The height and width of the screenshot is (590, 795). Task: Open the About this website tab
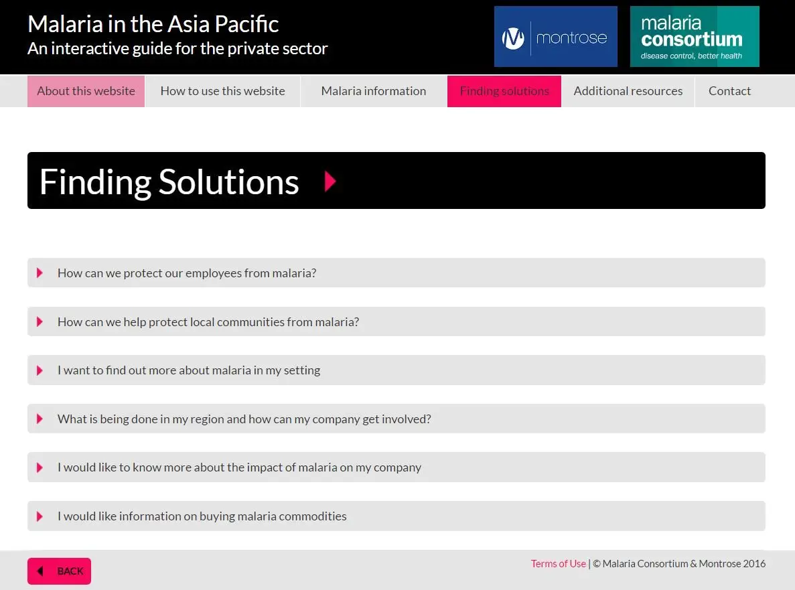[86, 91]
